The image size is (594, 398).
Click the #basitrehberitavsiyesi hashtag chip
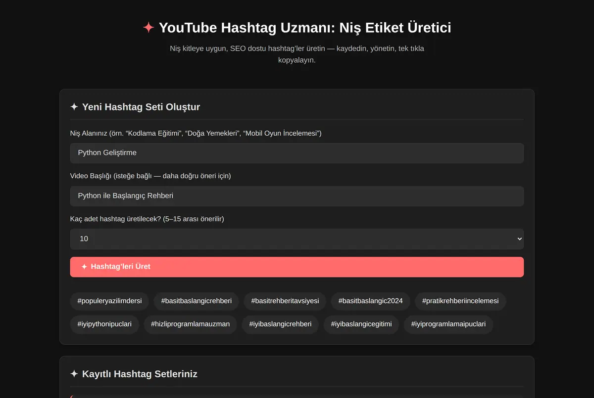pyautogui.click(x=285, y=301)
